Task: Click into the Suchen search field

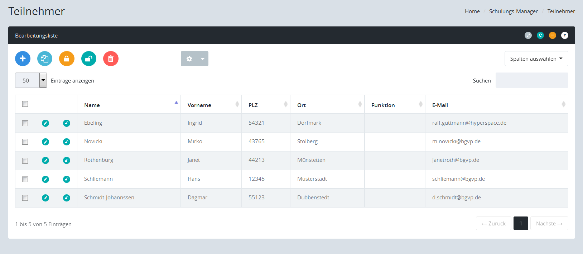Action: pos(531,80)
